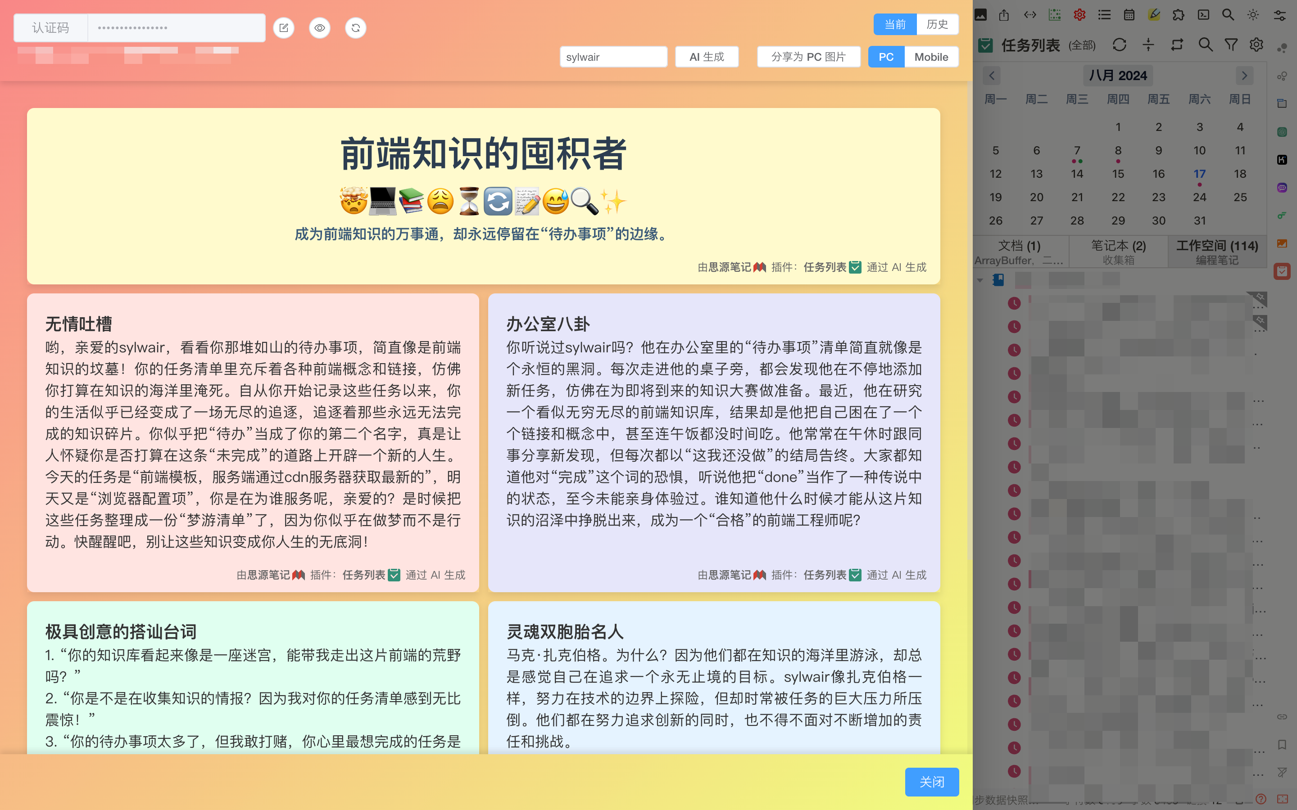The image size is (1297, 810).
Task: Open task list settings gear icon
Action: point(1256,45)
